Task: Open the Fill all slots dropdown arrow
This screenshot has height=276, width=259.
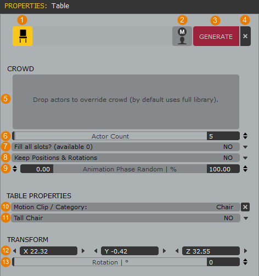Action: (245, 147)
